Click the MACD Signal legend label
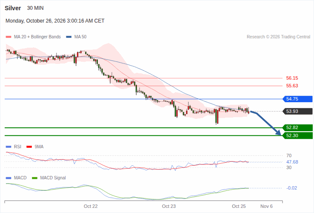Image resolution: width=314 pixels, height=213 pixels. [x=53, y=178]
